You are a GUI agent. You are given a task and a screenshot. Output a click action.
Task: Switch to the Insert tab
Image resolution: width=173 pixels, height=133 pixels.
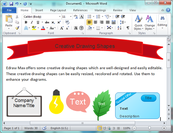[39, 10]
